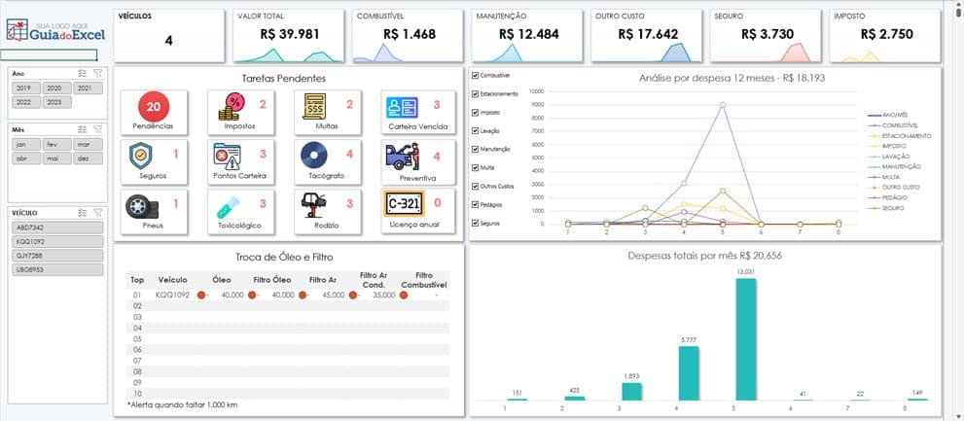Click the Filtro Ar Cond. column header

click(x=374, y=280)
